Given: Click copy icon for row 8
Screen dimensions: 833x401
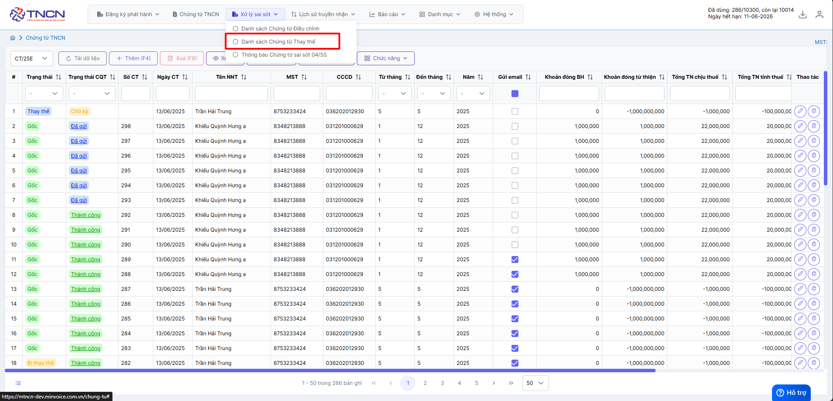Looking at the screenshot, I should [x=814, y=215].
